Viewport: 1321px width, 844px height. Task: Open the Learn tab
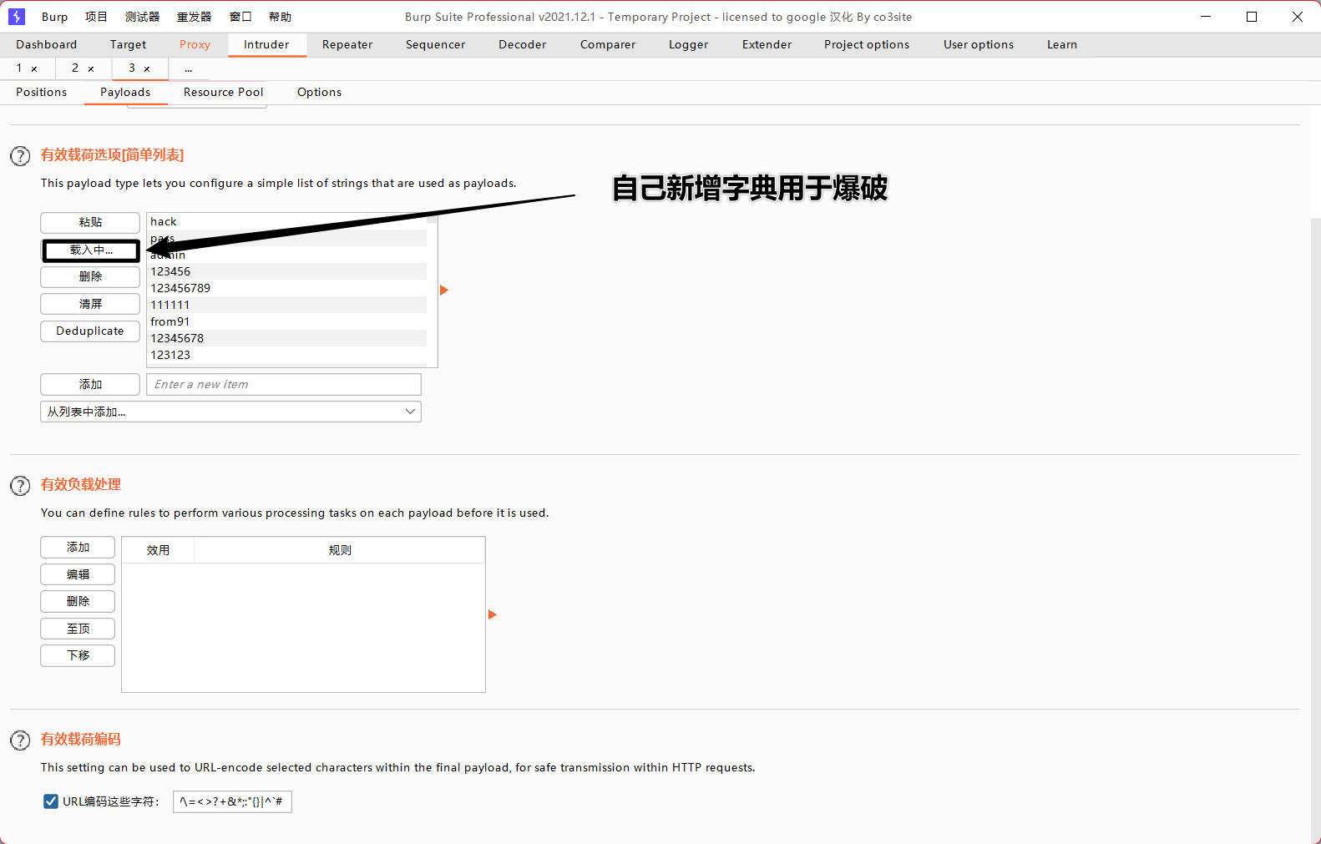[x=1062, y=44]
